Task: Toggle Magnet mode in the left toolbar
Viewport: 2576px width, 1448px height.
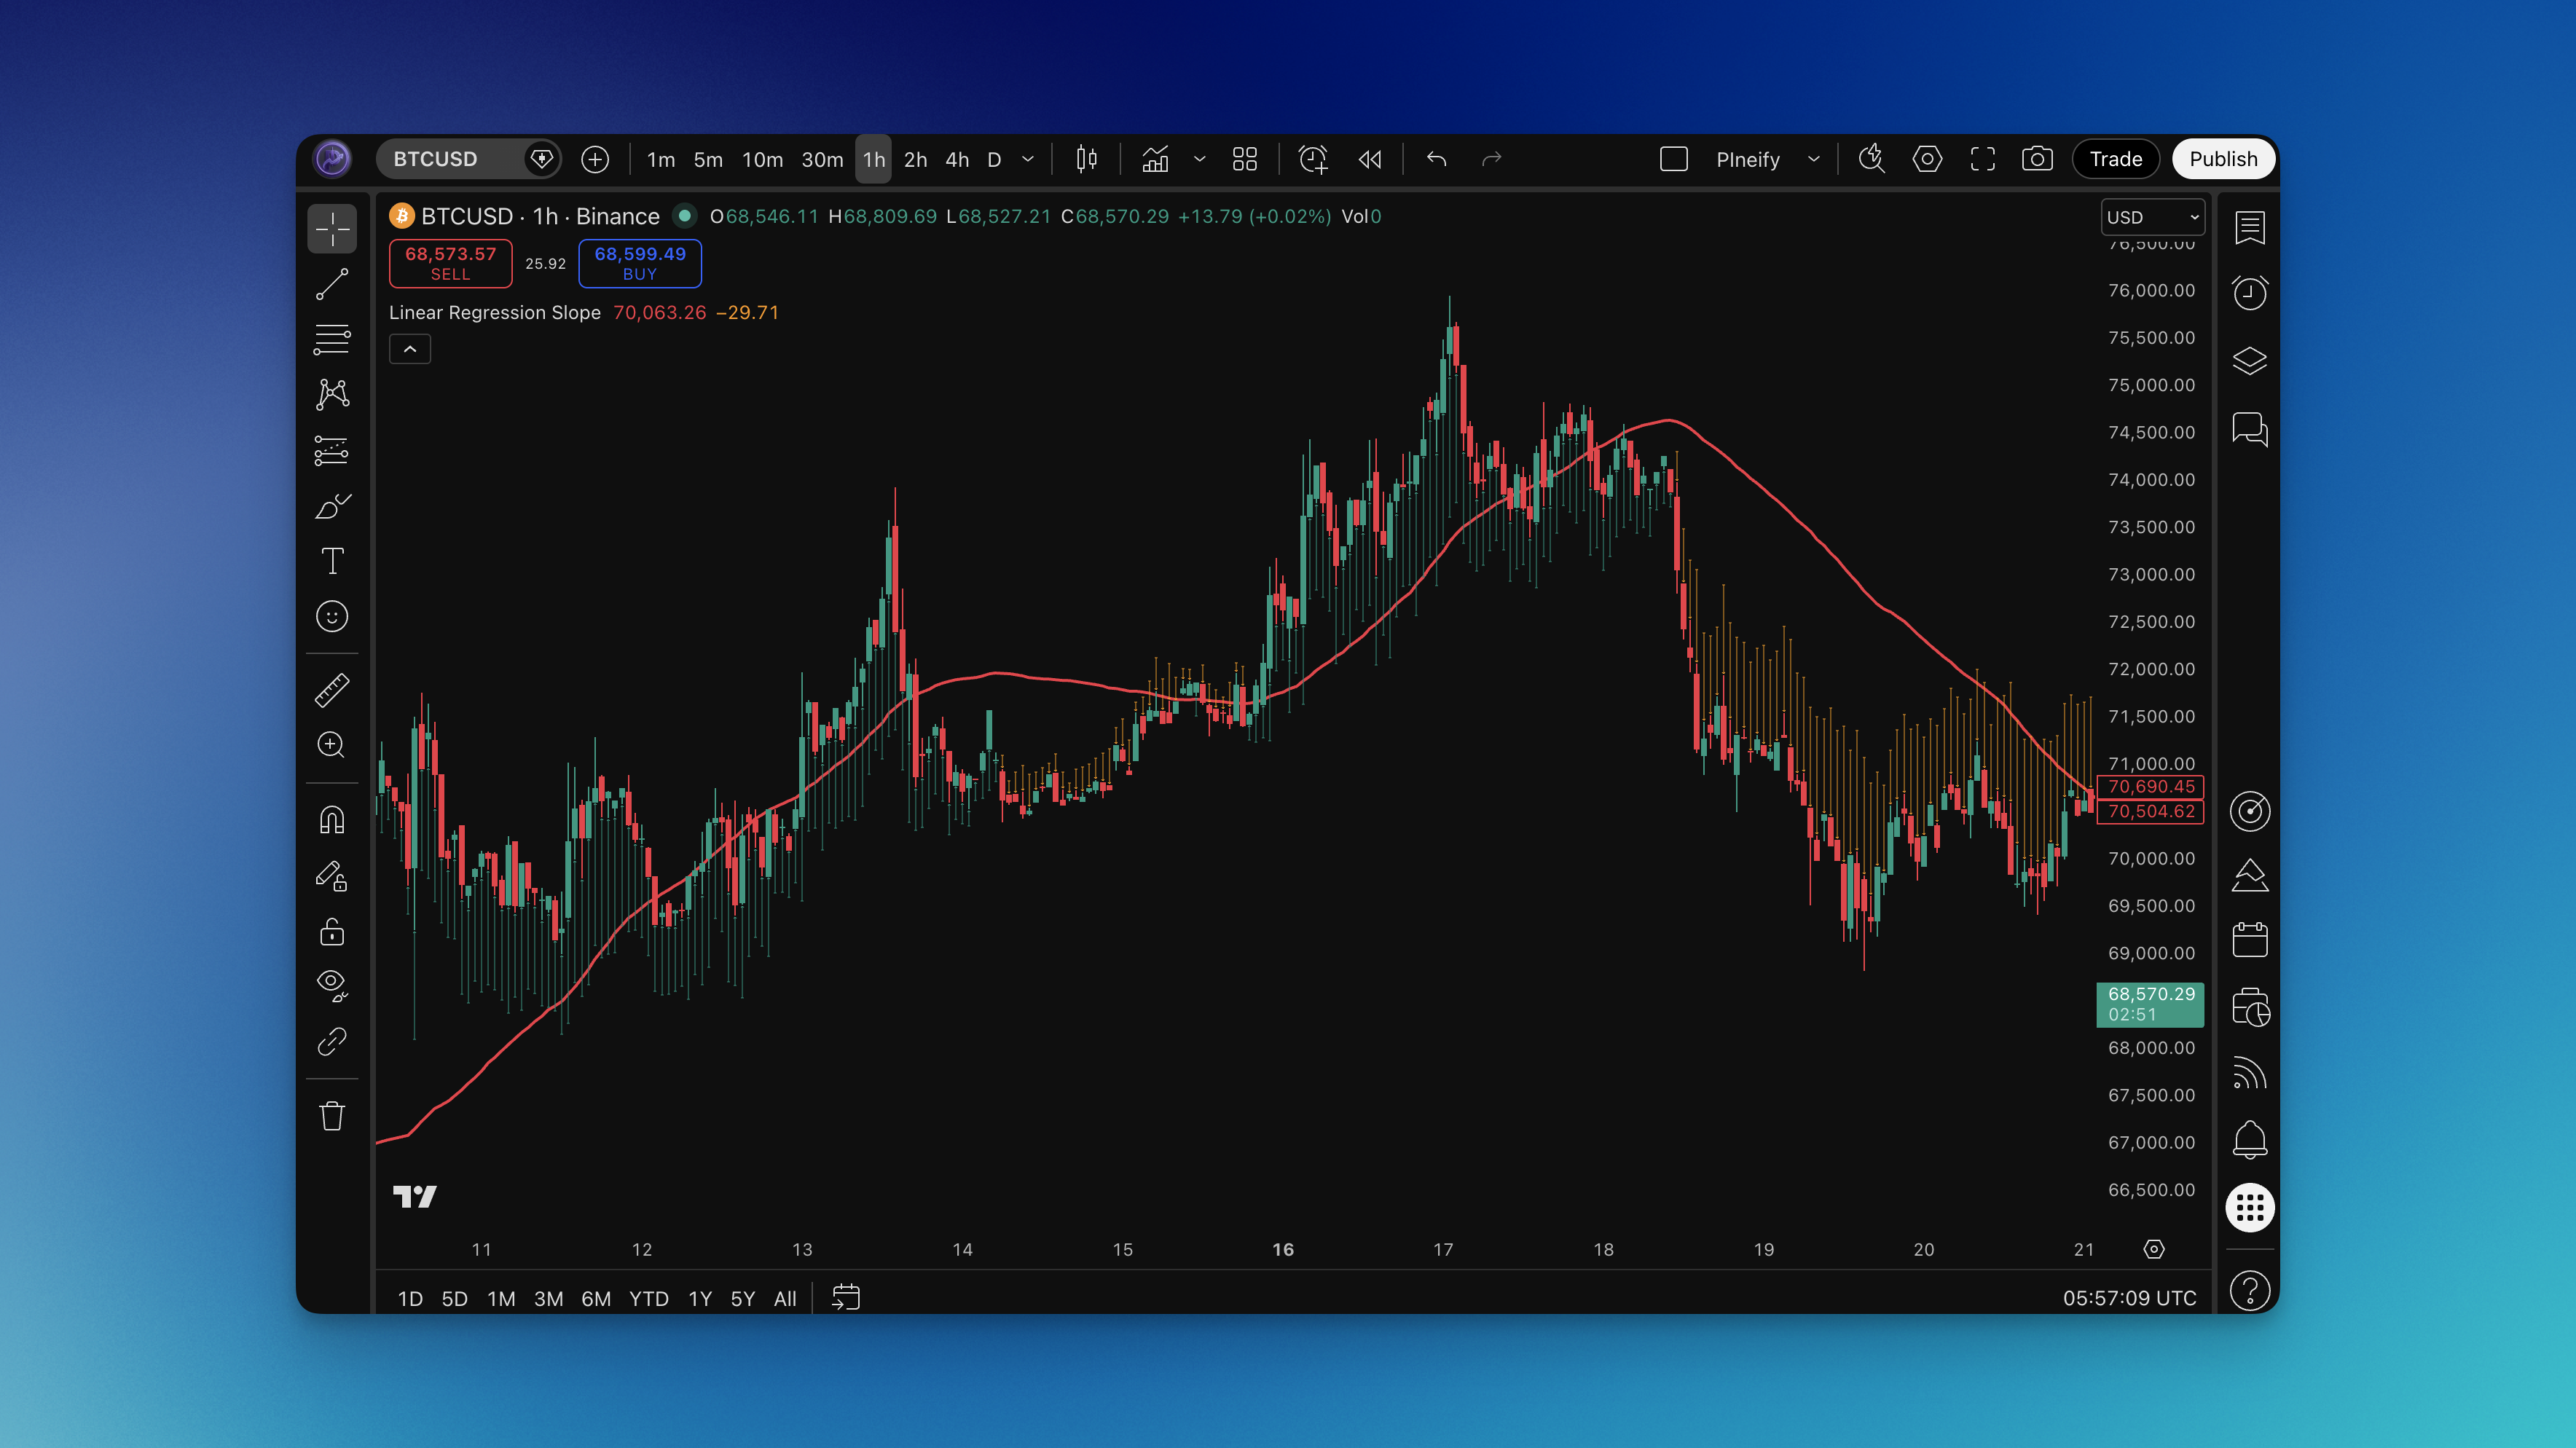Action: [332, 818]
